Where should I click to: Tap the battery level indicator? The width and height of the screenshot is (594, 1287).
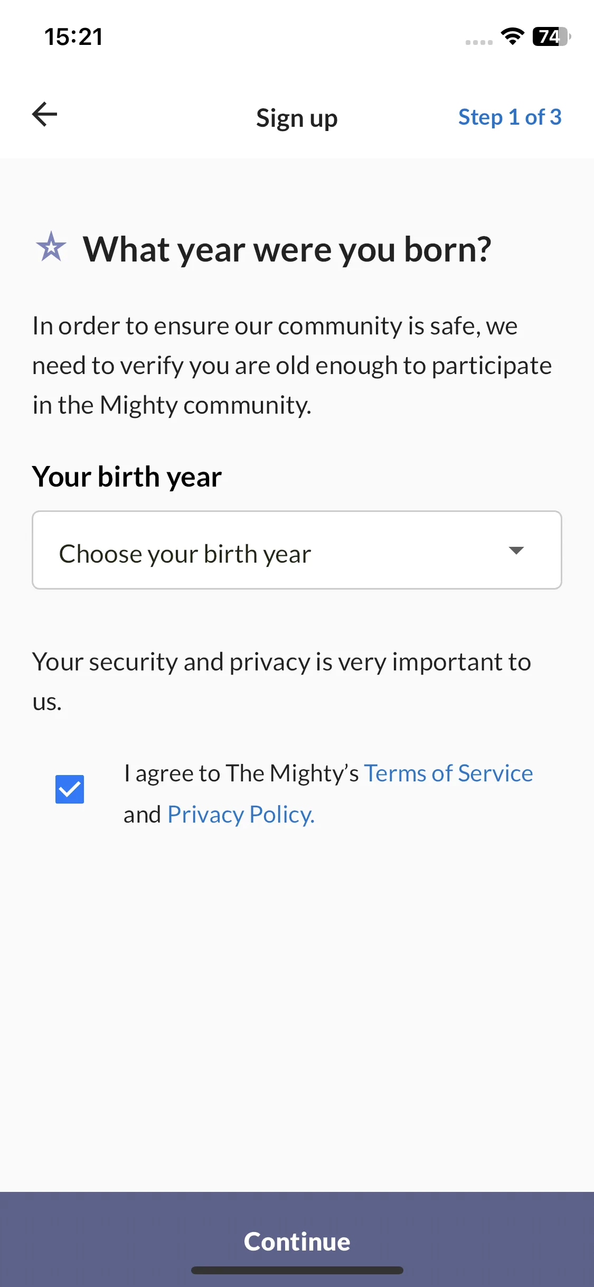click(551, 36)
